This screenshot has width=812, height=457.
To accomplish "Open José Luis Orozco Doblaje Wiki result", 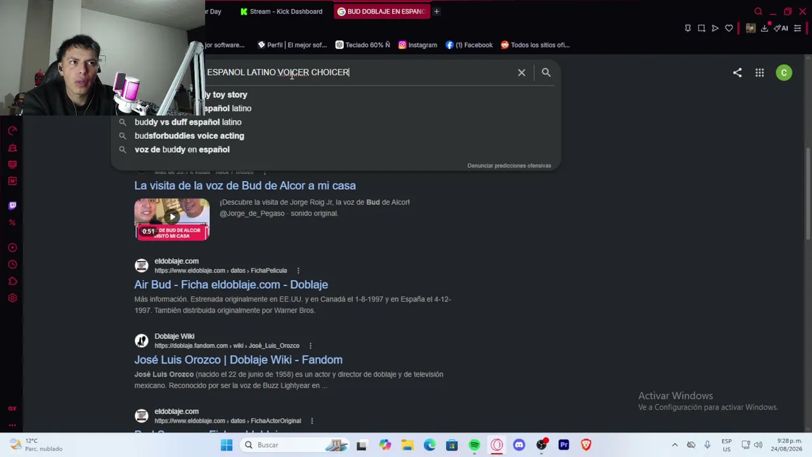I will point(239,360).
